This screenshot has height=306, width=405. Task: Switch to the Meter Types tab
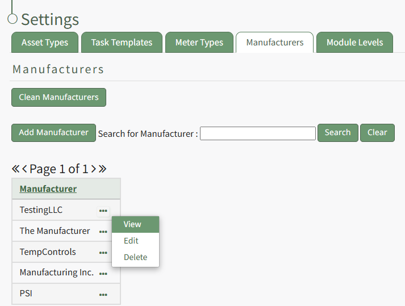click(199, 43)
